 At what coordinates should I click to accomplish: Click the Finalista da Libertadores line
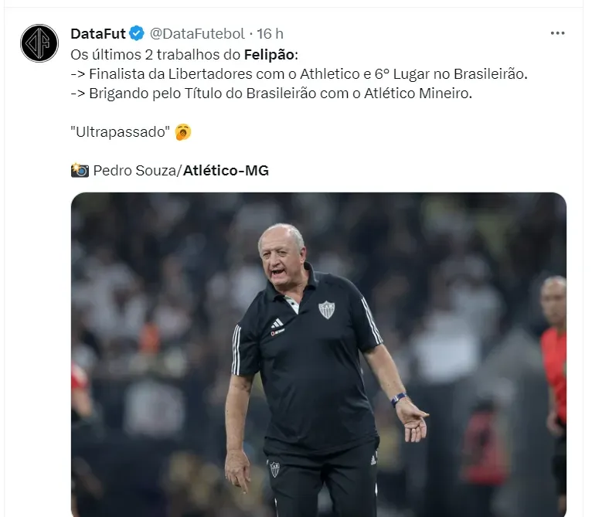299,74
